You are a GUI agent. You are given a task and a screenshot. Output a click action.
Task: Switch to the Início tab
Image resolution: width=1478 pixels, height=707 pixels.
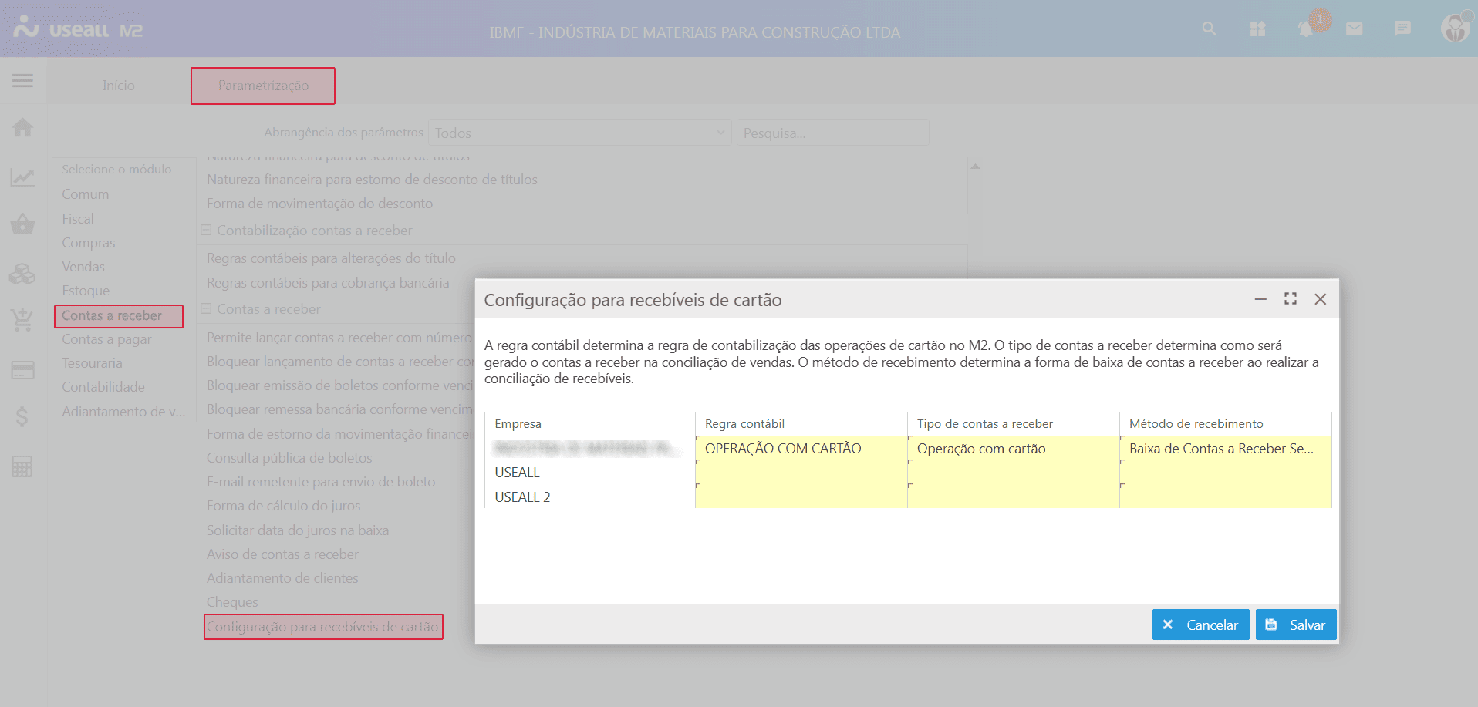coord(119,86)
